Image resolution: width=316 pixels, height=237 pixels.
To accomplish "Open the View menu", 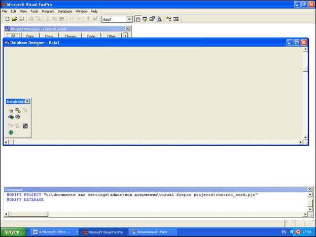I will click(x=23, y=11).
